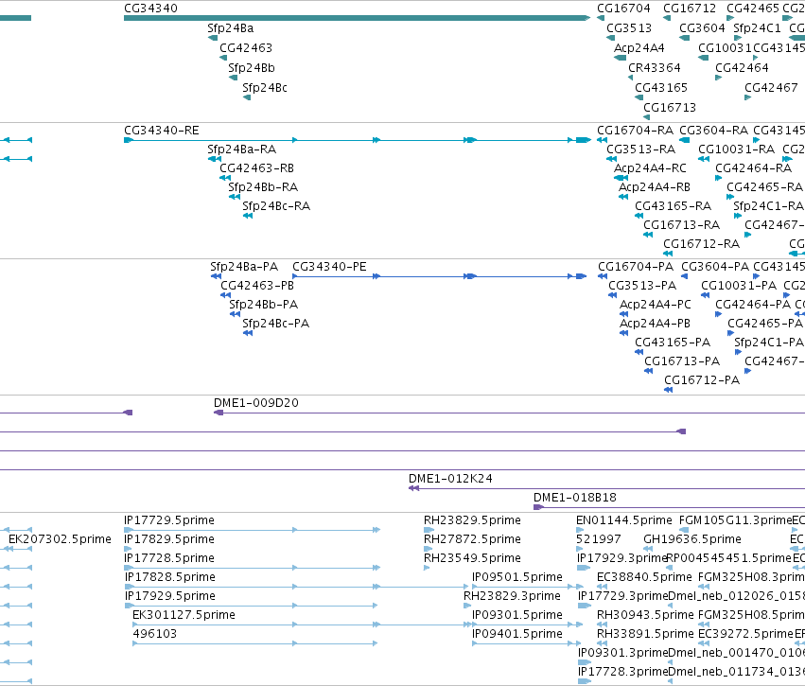Select the CG34340-RE transcript label
The height and width of the screenshot is (686, 805).
pos(161,131)
